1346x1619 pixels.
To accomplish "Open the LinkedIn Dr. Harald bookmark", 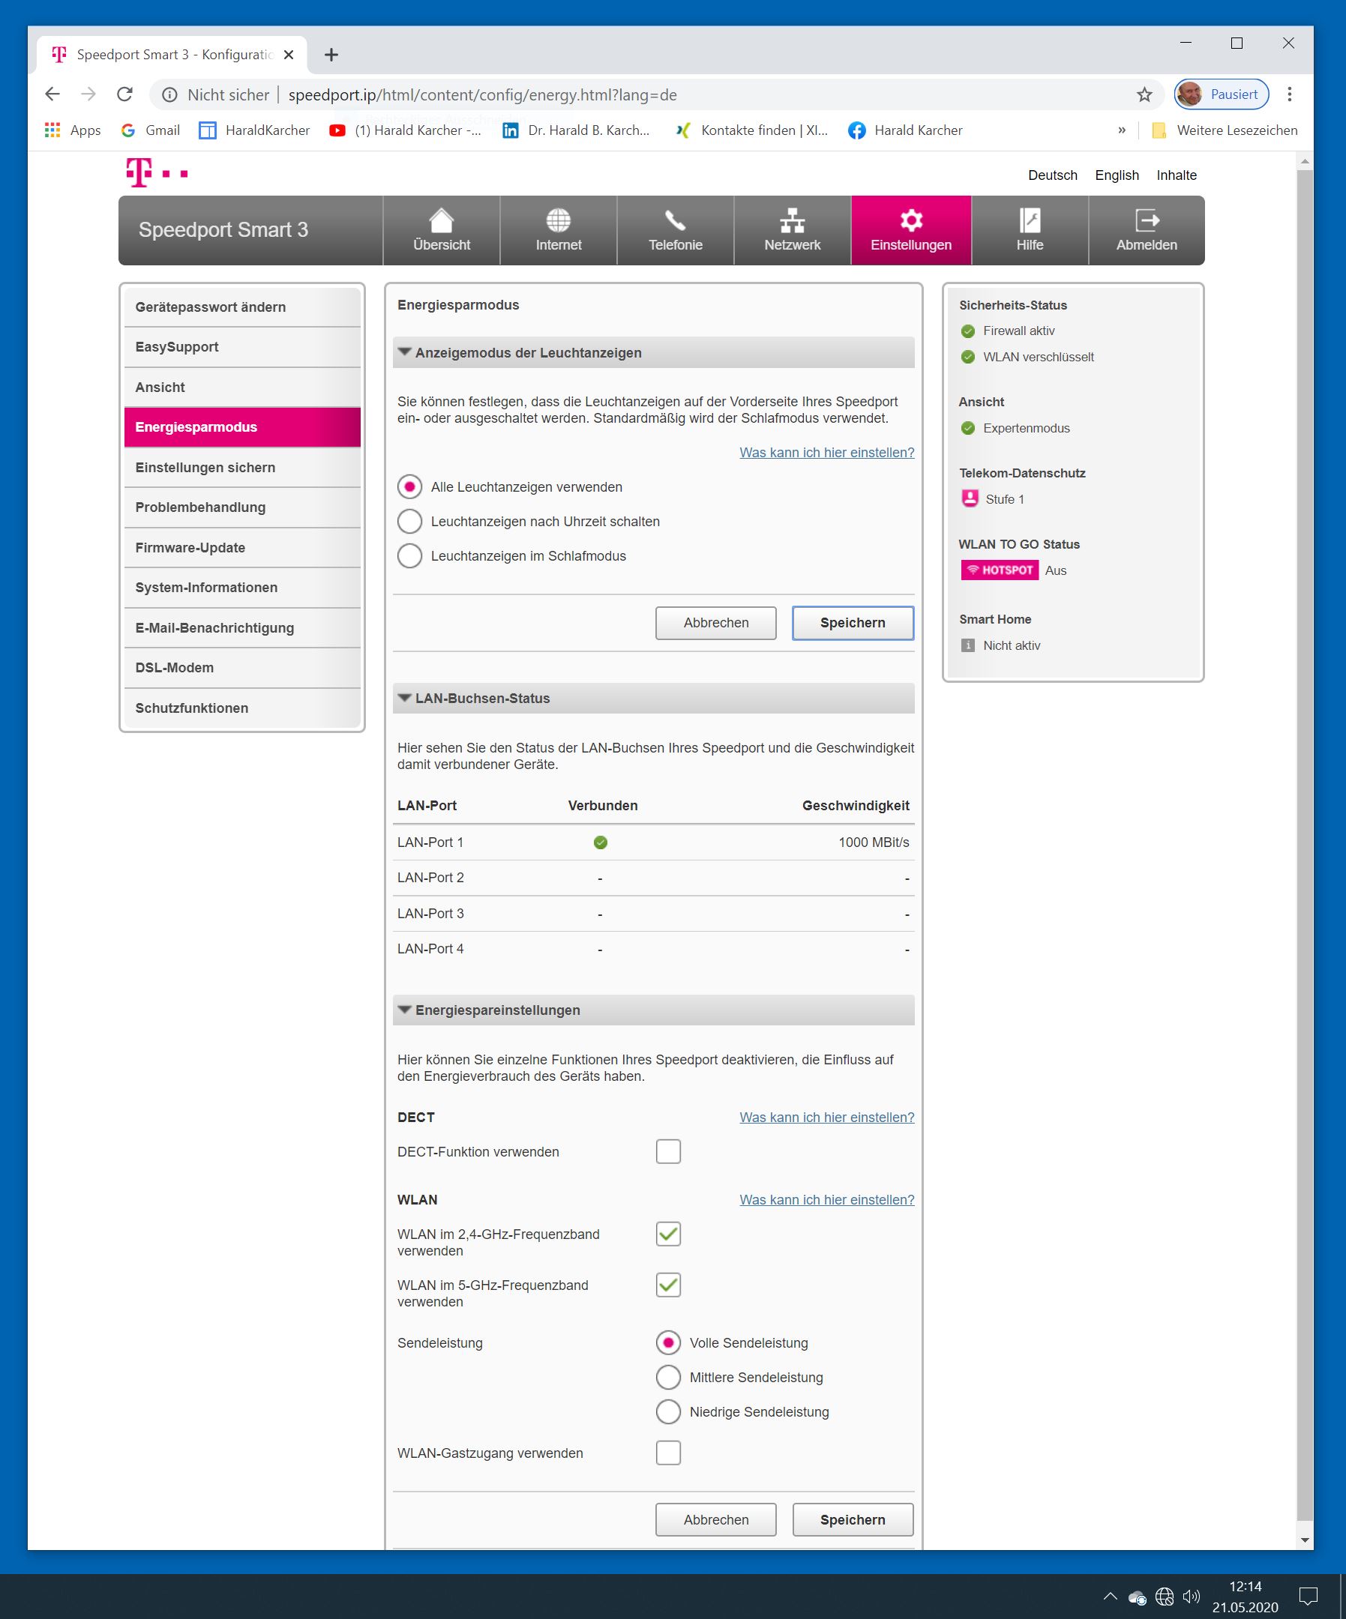I will (576, 130).
